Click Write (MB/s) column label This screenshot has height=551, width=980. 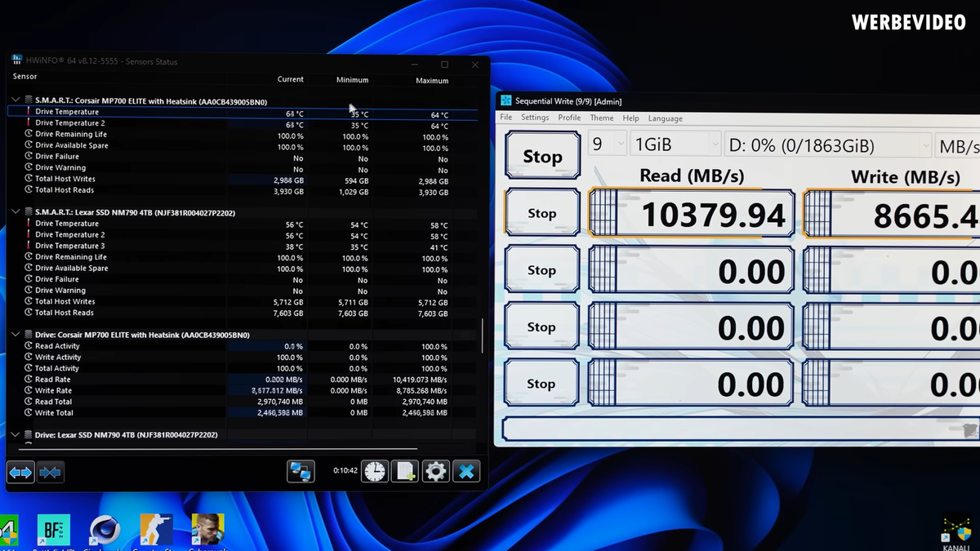(906, 176)
